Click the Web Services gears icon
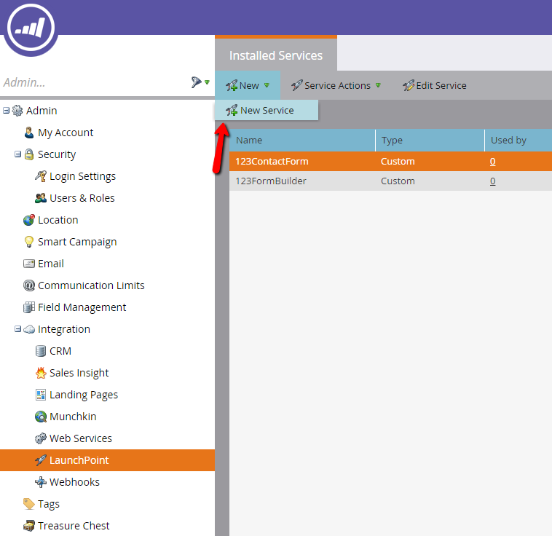552x536 pixels. pyautogui.click(x=41, y=438)
